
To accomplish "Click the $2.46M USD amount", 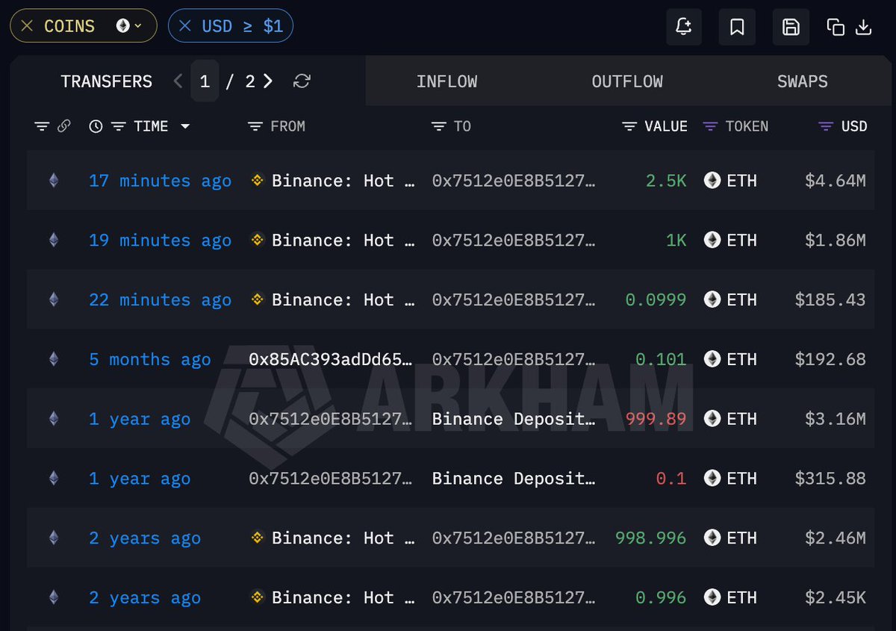I will point(836,538).
